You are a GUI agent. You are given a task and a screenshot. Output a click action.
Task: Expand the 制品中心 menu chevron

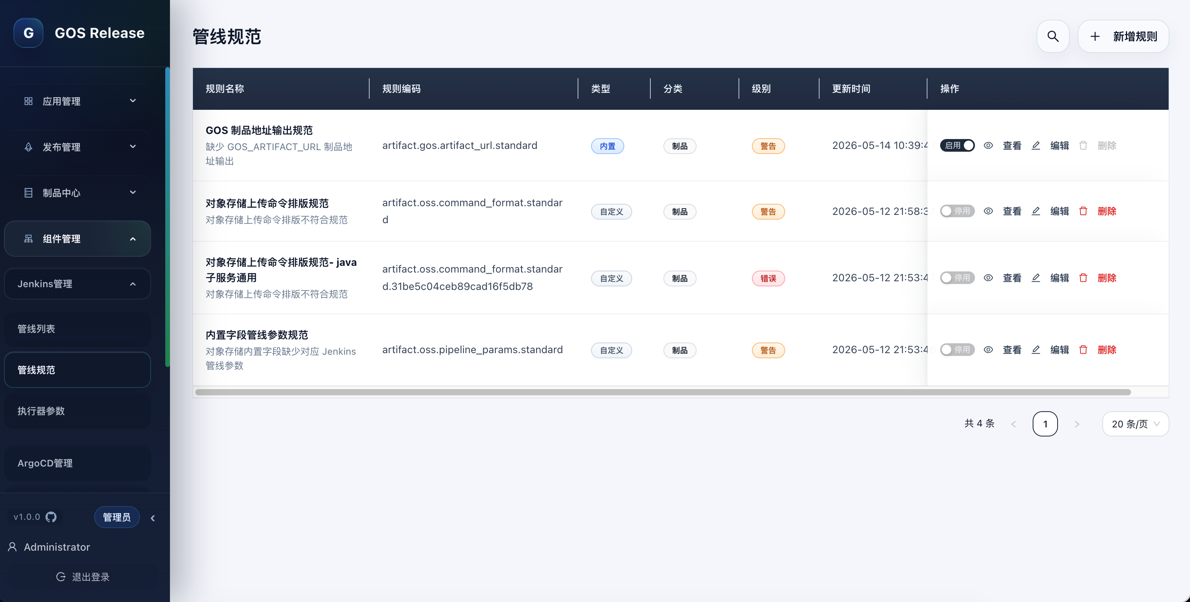pos(133,192)
